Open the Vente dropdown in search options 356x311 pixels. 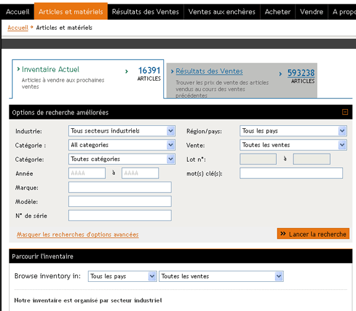(293, 145)
